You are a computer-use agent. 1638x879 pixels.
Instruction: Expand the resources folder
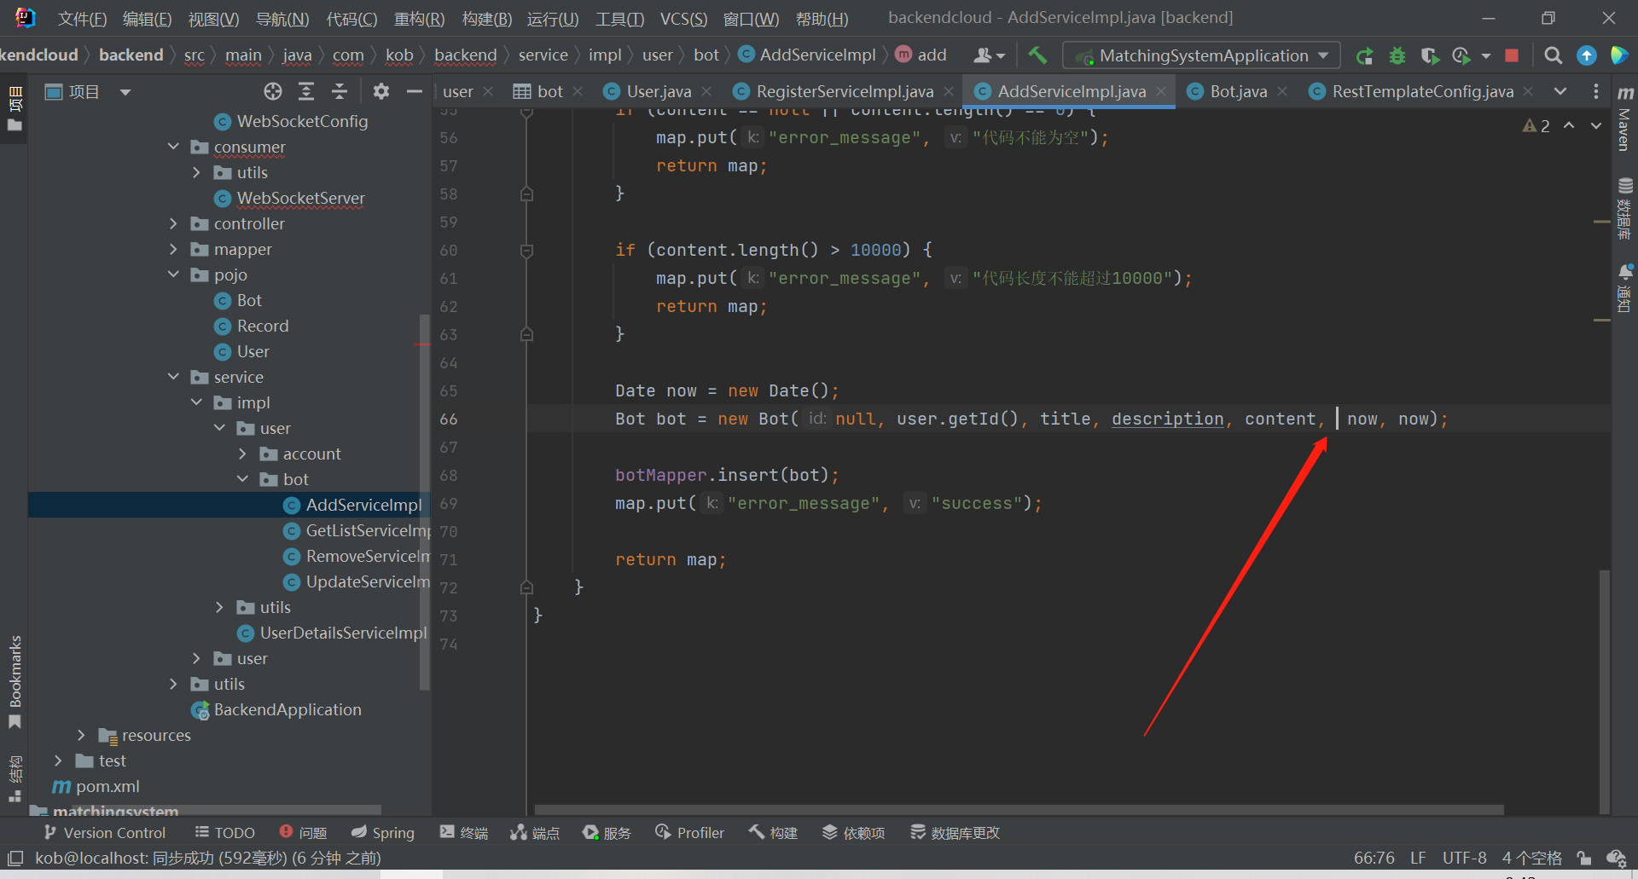[81, 735]
